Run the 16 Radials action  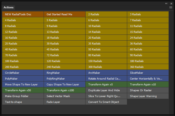(x=23, y=38)
